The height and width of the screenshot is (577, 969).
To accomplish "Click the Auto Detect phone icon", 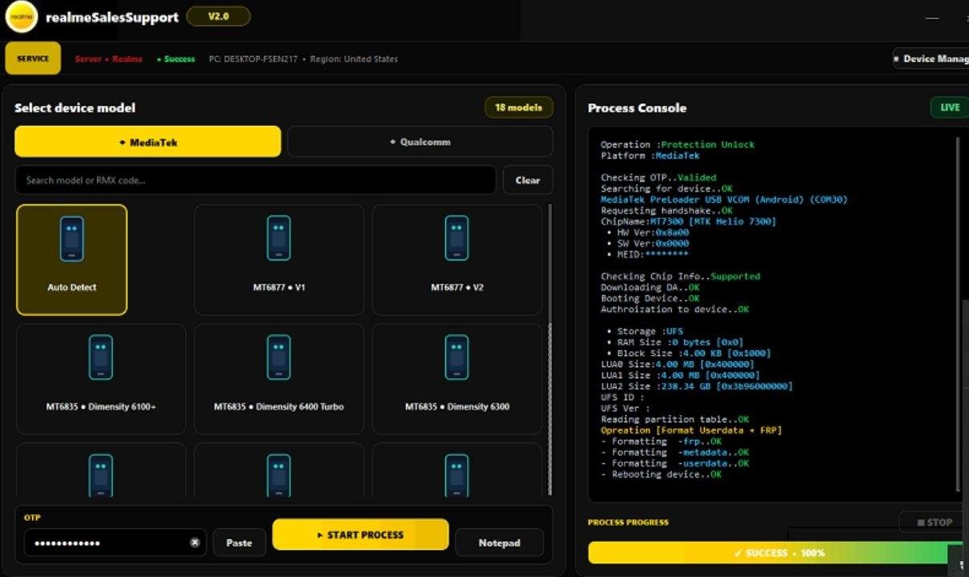I will click(71, 239).
